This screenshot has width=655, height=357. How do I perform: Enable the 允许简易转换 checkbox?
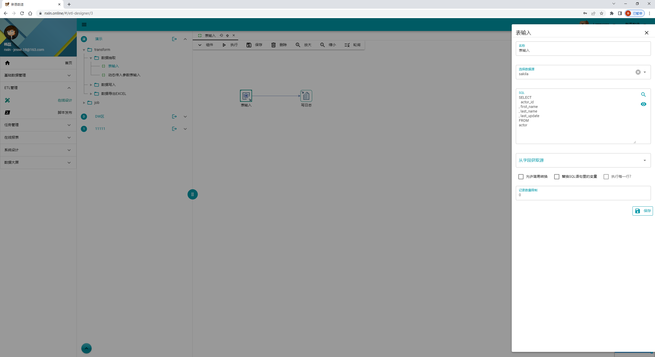(x=521, y=177)
